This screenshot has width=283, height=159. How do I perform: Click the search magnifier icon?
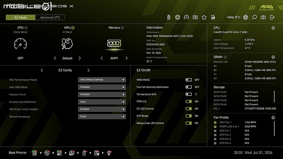[254, 17]
